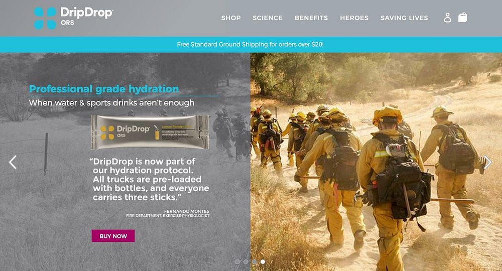The height and width of the screenshot is (271, 502).
Task: Go to previous slide with left arrow
Action: [x=13, y=162]
